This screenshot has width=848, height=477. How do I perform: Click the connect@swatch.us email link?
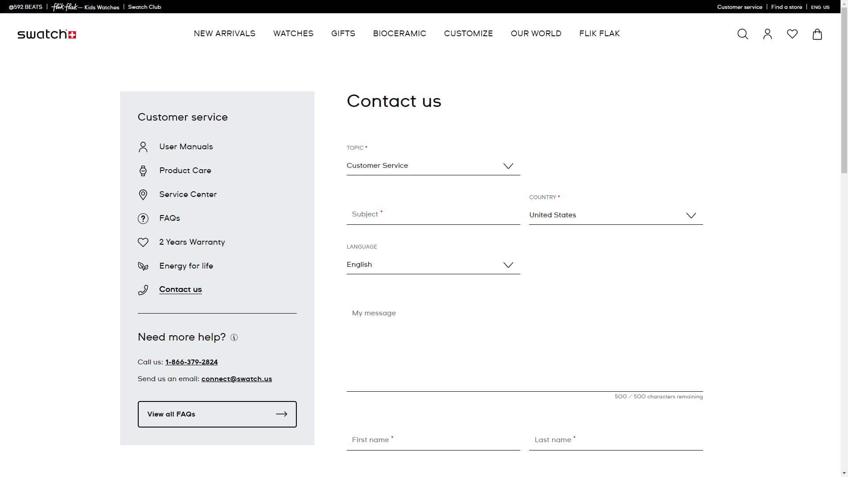coord(237,379)
